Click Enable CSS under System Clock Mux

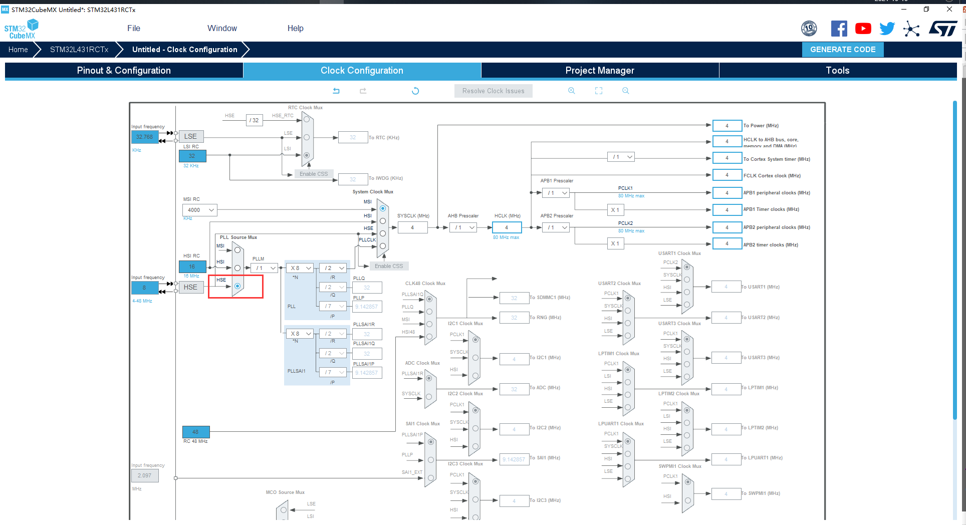389,266
